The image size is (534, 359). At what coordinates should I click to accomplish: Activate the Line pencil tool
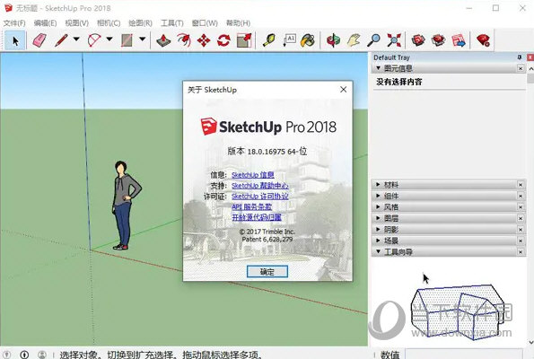[62, 40]
